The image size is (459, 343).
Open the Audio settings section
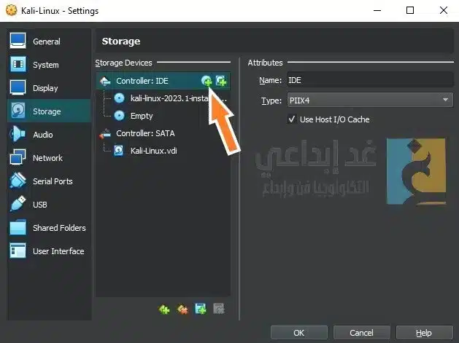49,135
